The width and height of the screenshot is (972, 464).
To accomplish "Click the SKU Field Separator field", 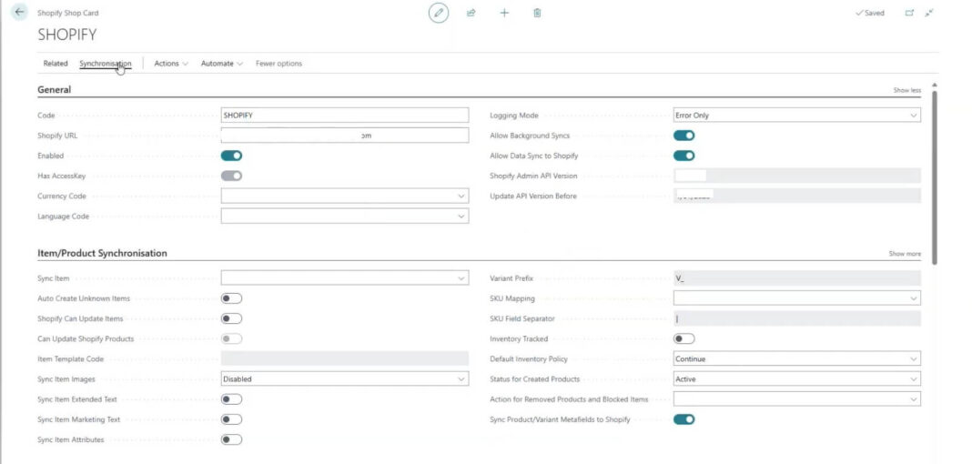I will pos(796,318).
